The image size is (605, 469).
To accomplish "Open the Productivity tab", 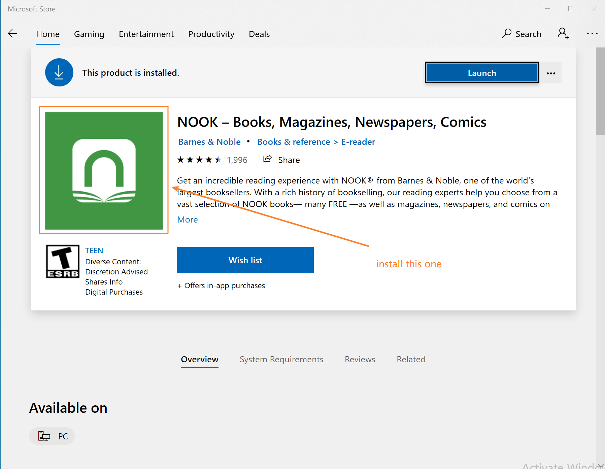I will coord(211,34).
